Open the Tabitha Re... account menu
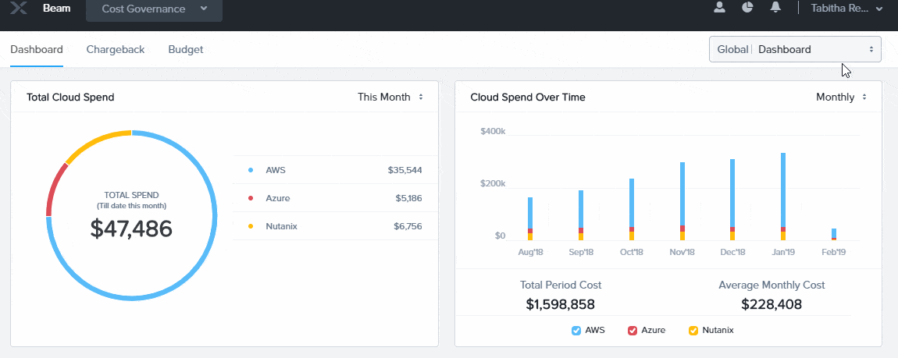 click(x=846, y=9)
